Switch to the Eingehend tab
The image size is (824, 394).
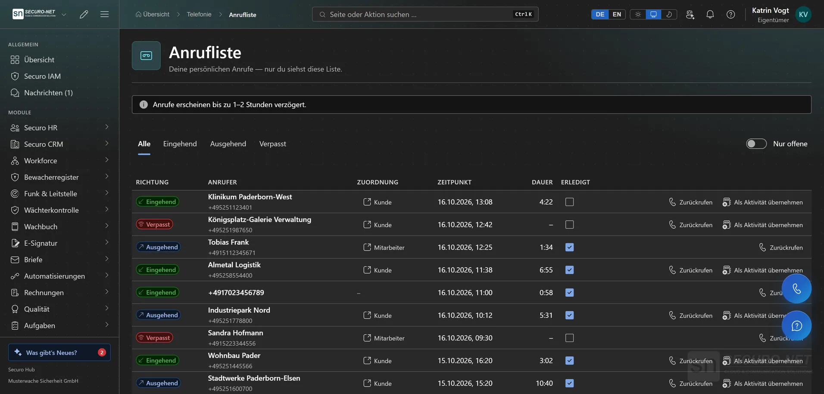pyautogui.click(x=180, y=144)
